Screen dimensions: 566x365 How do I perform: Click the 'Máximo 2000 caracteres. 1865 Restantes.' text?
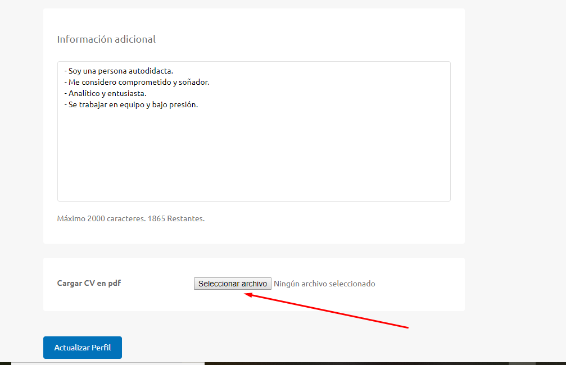point(130,218)
